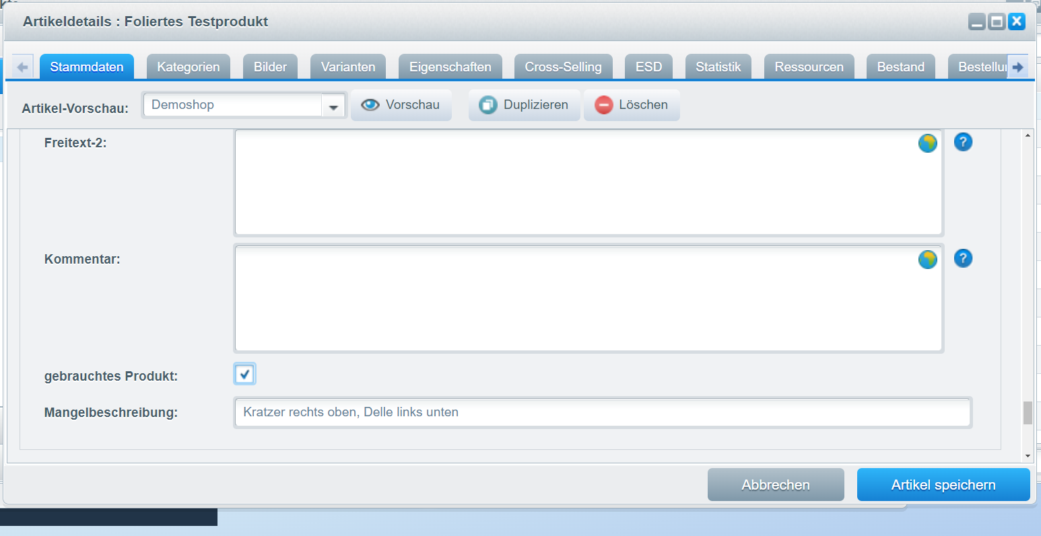
Task: Open help icon next to Freitext-2
Action: point(963,142)
